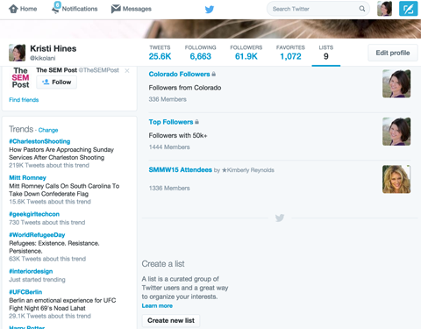The image size is (421, 329).
Task: Click '219K Tweets about this trend'
Action: pos(49,165)
